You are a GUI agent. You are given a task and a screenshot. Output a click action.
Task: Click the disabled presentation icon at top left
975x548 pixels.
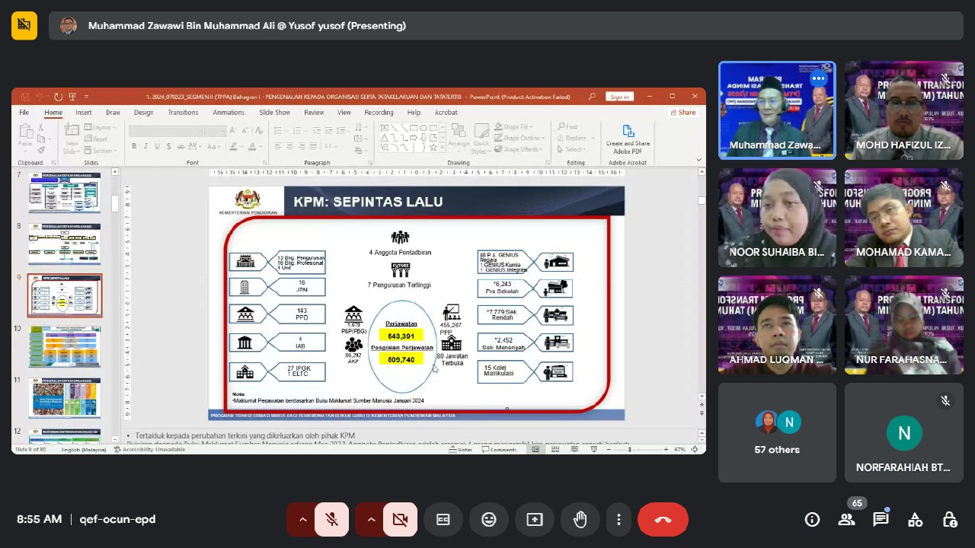24,25
